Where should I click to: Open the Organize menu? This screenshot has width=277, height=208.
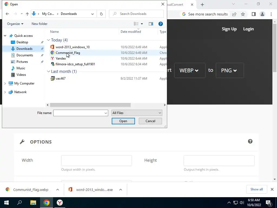(15, 24)
